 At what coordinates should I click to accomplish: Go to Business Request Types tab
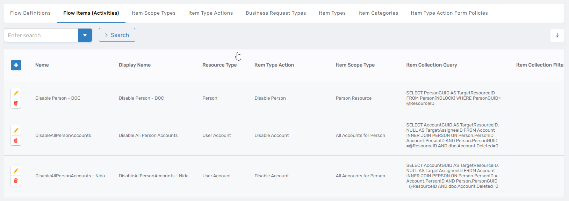(x=276, y=13)
